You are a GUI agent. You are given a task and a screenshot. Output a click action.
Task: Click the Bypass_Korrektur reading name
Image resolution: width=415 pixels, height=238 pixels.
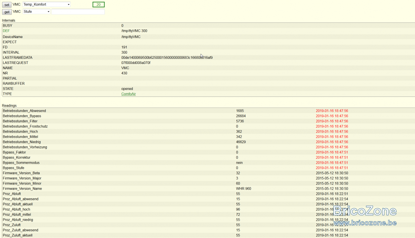point(17,157)
